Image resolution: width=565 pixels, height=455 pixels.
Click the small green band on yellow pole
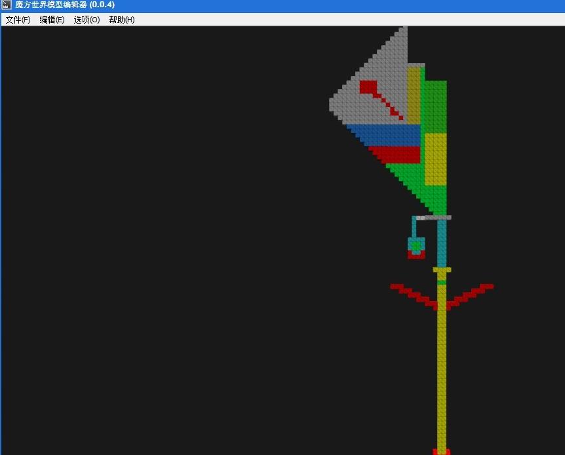pos(442,283)
